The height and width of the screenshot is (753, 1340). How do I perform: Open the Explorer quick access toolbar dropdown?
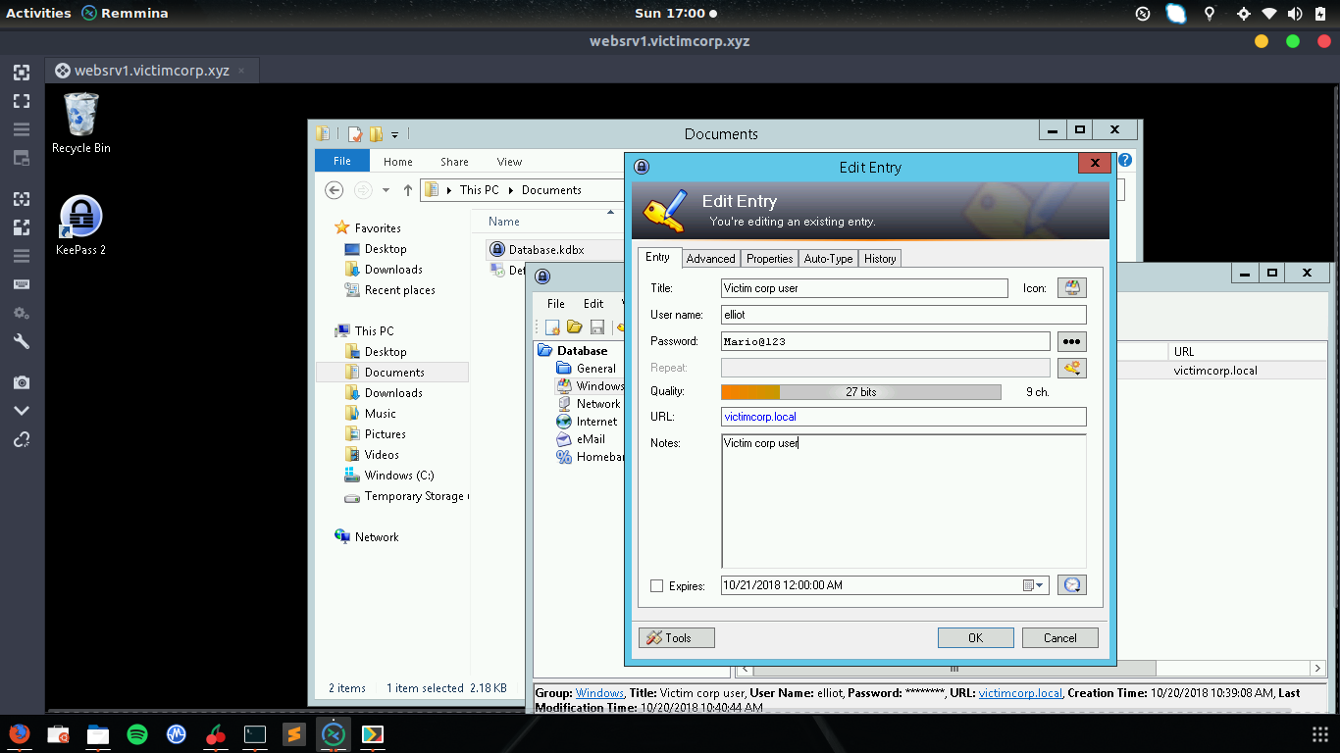(395, 134)
